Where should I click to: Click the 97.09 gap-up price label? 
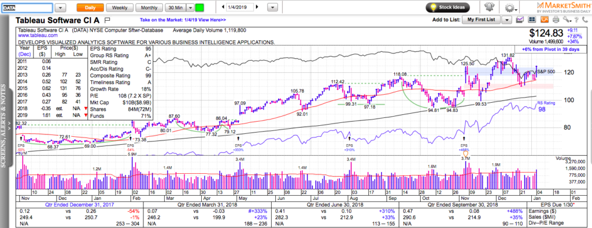[x=240, y=103]
